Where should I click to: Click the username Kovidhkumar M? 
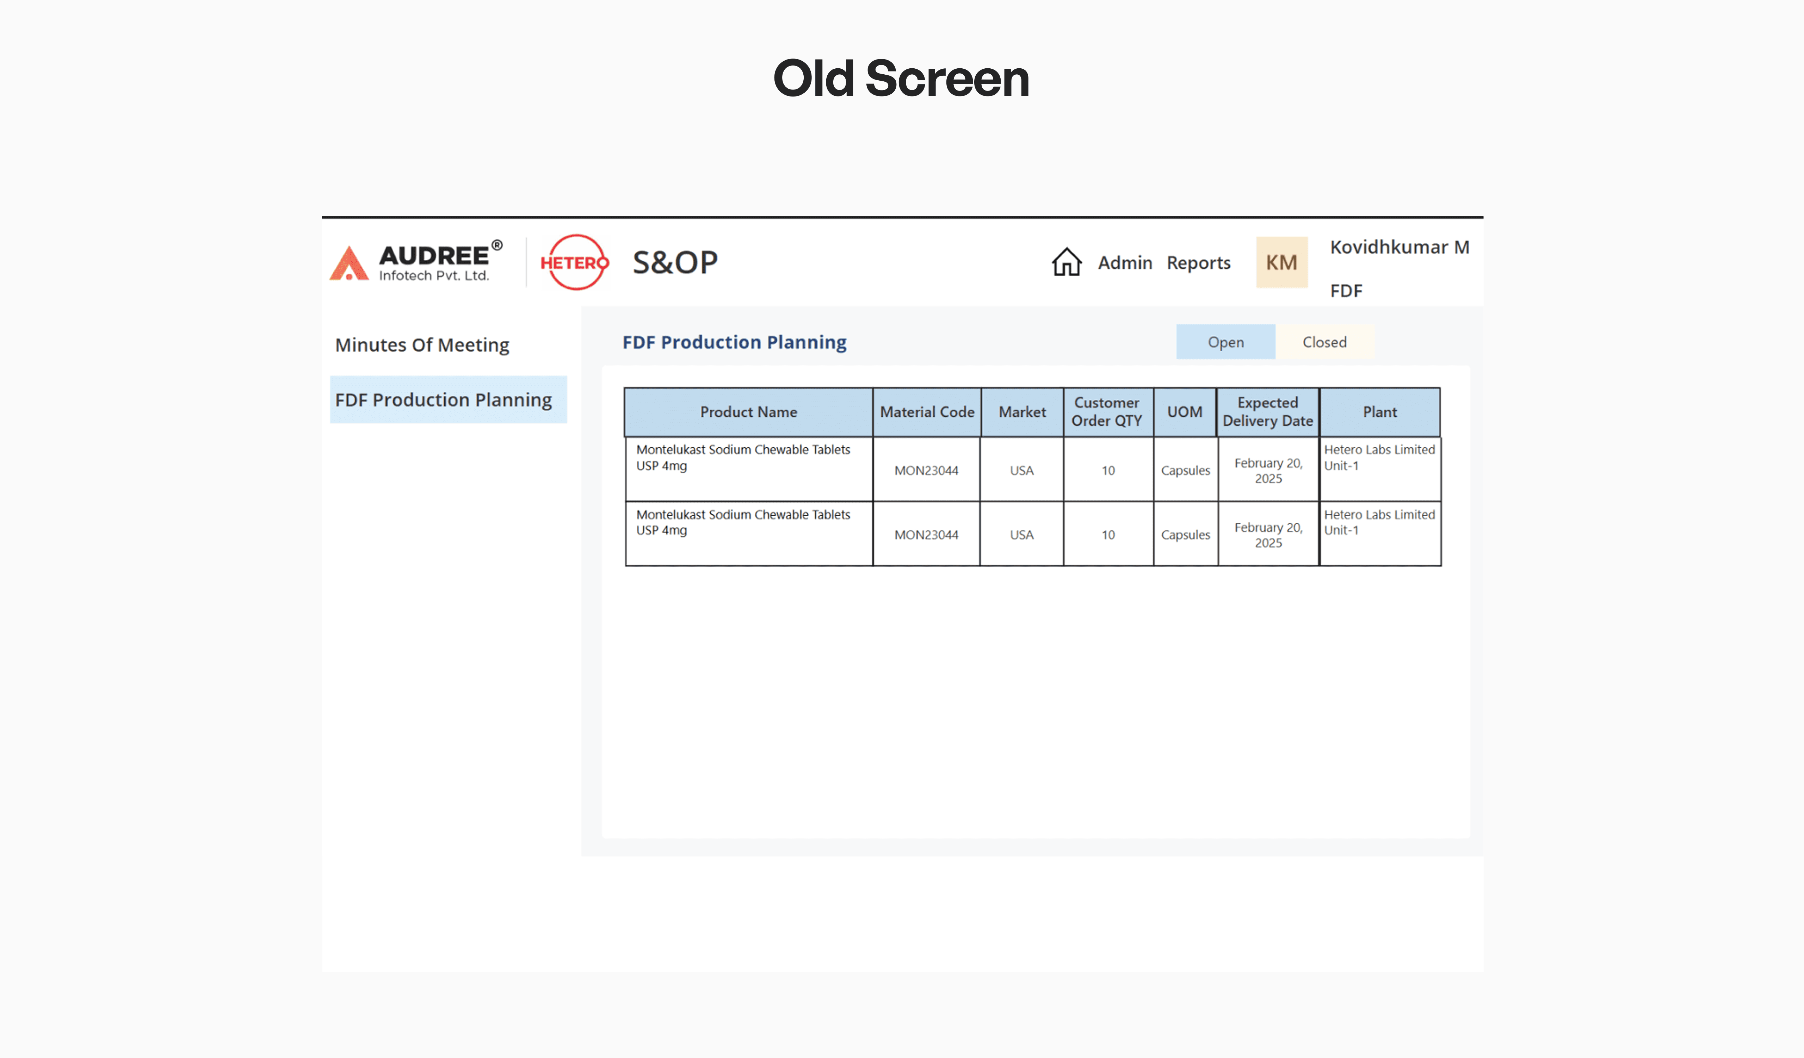pyautogui.click(x=1400, y=248)
